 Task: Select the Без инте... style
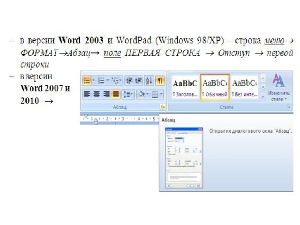coord(245,87)
